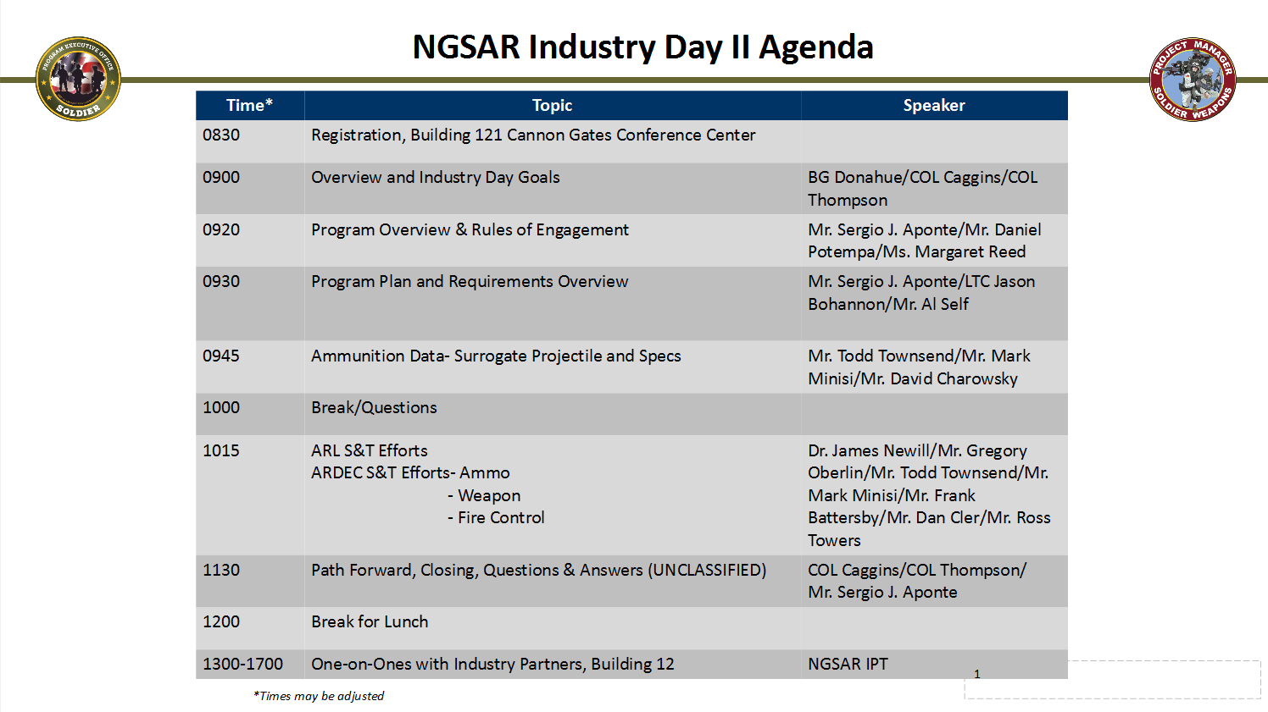This screenshot has height=712, width=1268.
Task: Click Program Plan and Requirements Overview
Action: click(470, 281)
